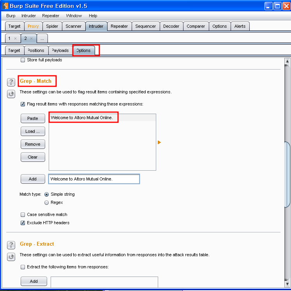Image resolution: width=291 pixels, height=291 pixels.
Task: Open Intruder sub-tab Payloads
Action: point(60,50)
